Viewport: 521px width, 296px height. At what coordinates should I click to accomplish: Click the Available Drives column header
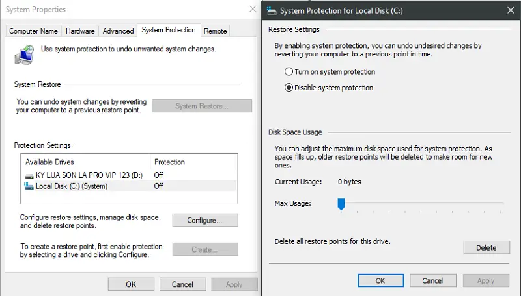(49, 162)
